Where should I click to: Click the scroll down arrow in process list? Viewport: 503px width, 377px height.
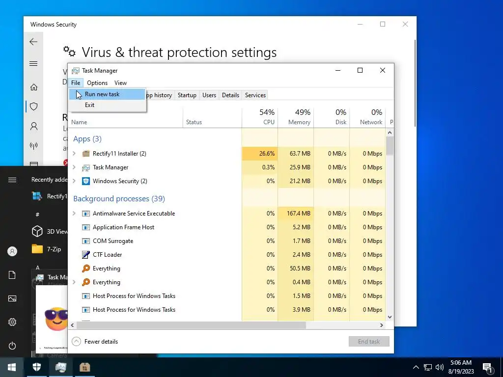[390, 317]
